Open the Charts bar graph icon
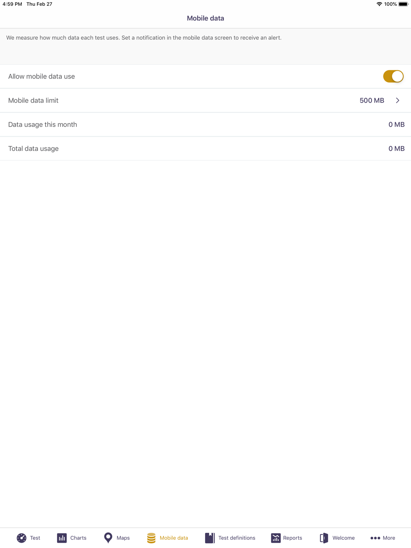The height and width of the screenshot is (548, 411). click(62, 538)
